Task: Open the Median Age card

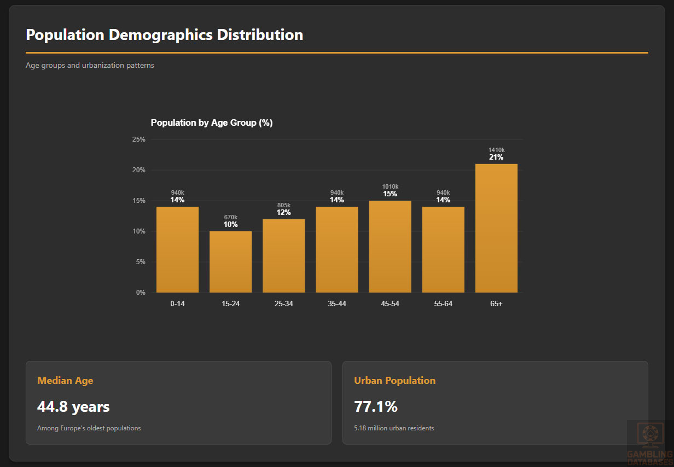Action: click(178, 402)
